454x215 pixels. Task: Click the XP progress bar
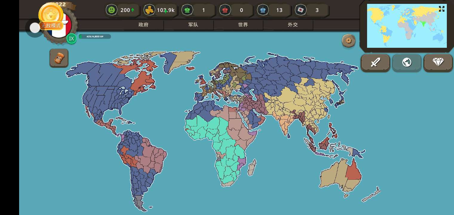click(x=95, y=36)
